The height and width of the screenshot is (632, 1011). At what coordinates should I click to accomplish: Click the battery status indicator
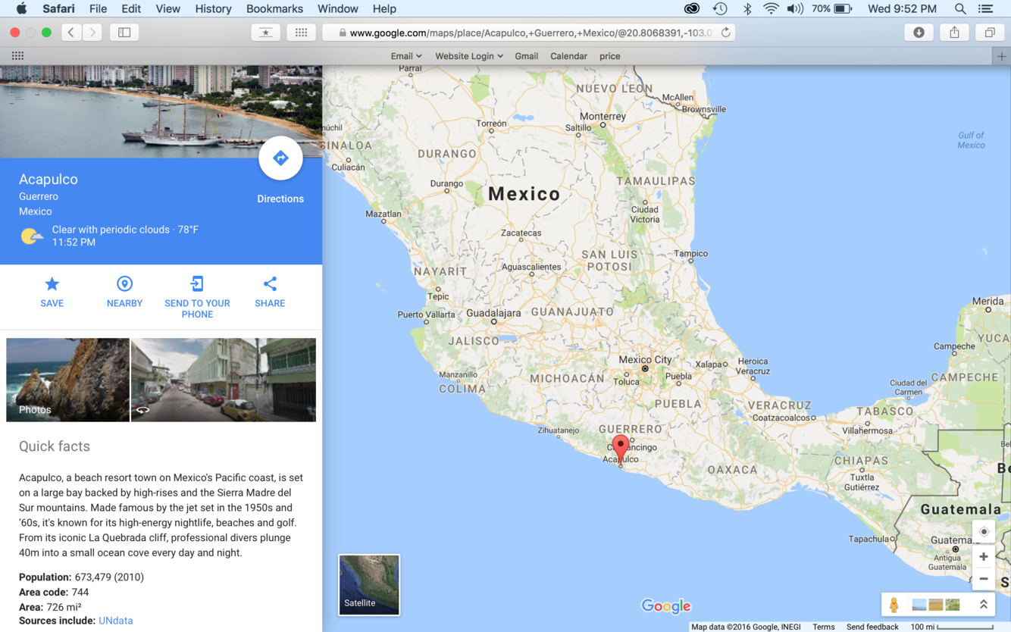point(832,9)
